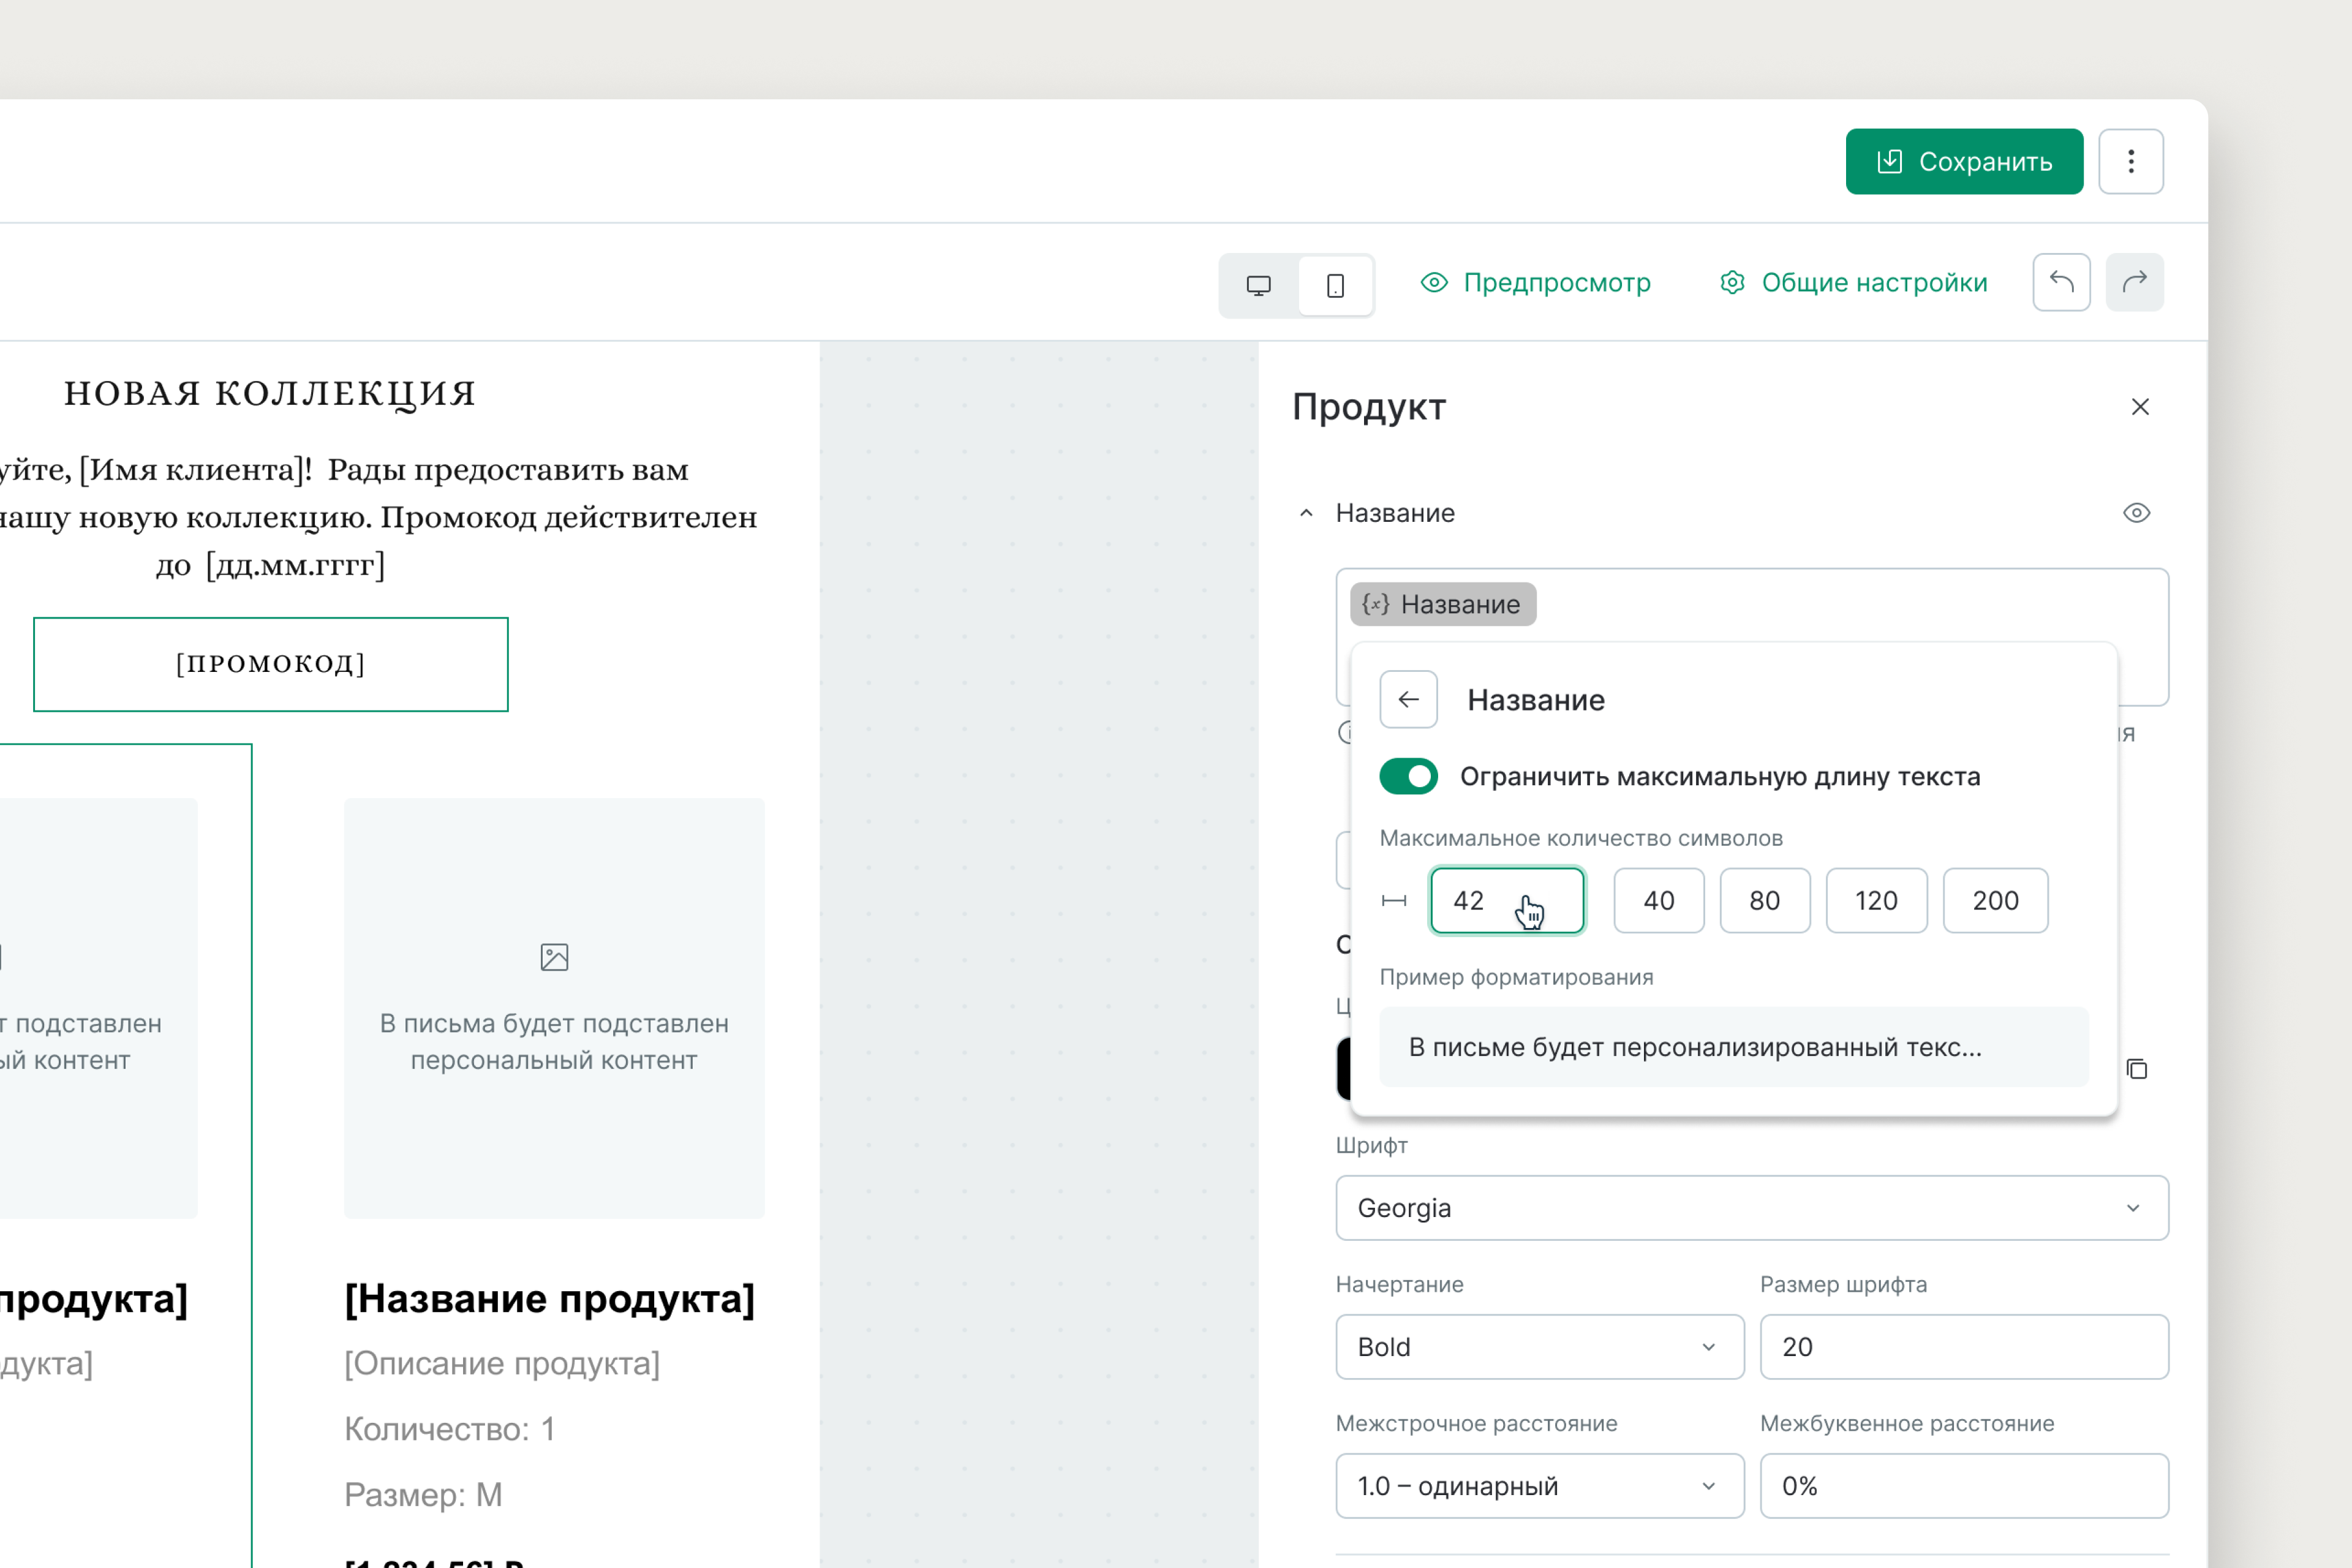Screen dimensions: 2352x1568
Task: Undo last action with the undo arrow
Action: point(2061,282)
